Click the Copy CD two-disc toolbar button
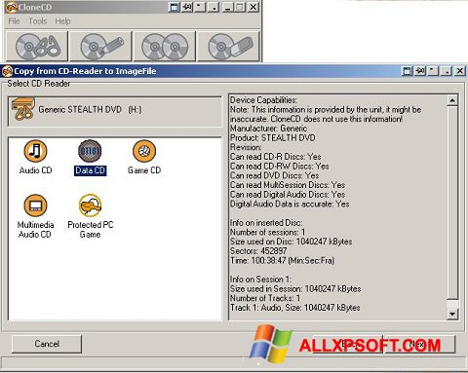This screenshot has height=373, width=468. 165,47
